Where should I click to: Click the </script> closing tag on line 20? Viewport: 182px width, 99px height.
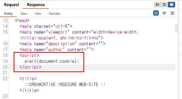[x=30, y=67]
